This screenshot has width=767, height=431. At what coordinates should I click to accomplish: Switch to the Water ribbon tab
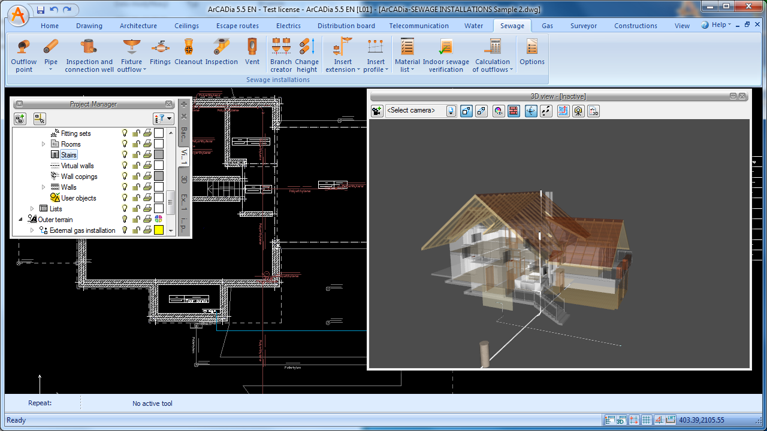[473, 26]
